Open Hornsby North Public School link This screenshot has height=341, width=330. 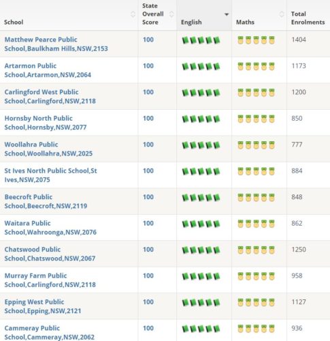(x=46, y=123)
